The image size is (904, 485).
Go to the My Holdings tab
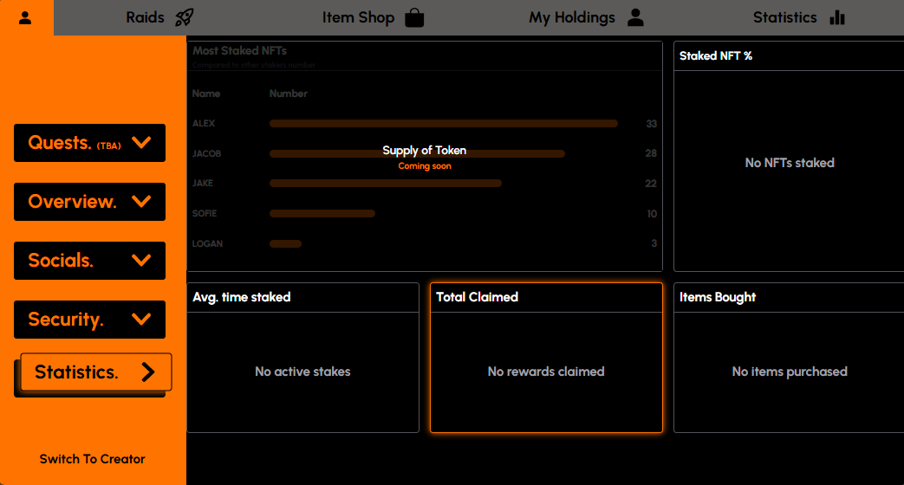click(572, 17)
